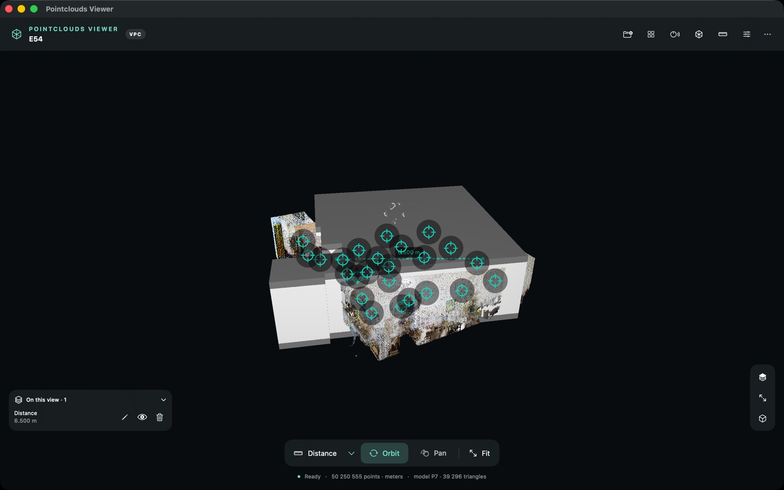
Task: Switch to Pan navigation mode
Action: pos(433,453)
